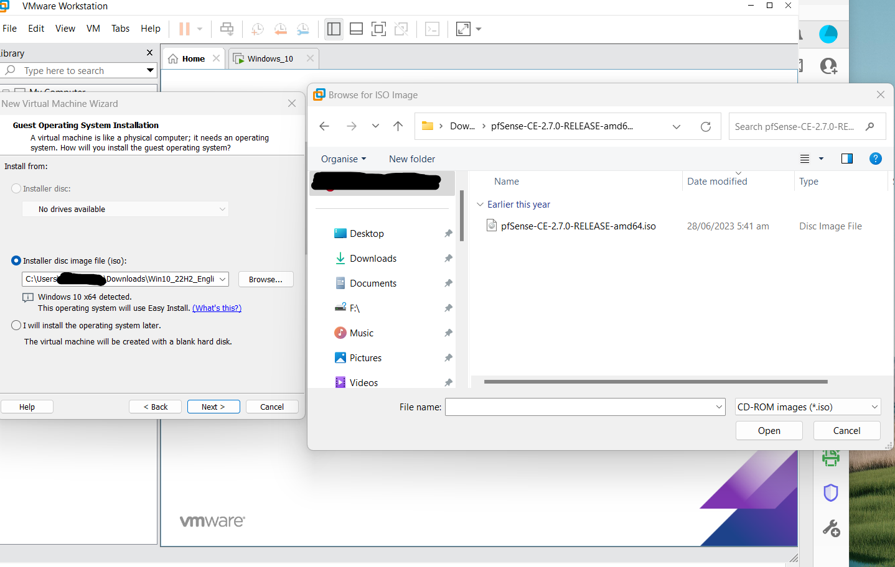895x567 pixels.
Task: Click the search magnifier in file dialog
Action: tap(870, 126)
